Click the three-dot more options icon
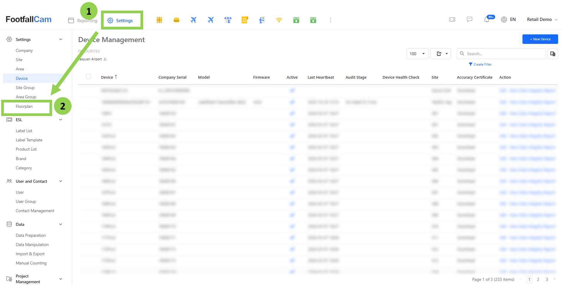 (330, 20)
